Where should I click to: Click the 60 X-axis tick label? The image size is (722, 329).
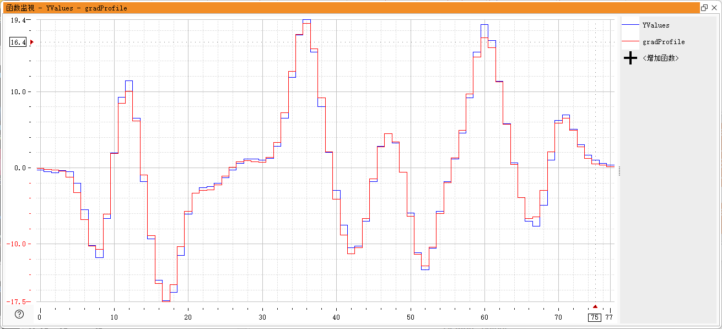pos(484,317)
